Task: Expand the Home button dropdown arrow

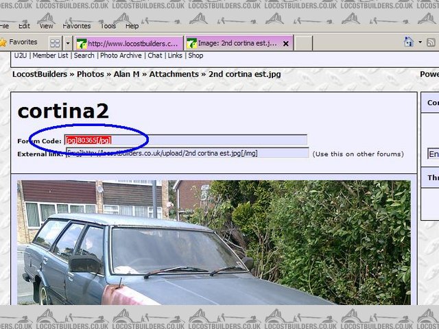Action: pos(420,42)
